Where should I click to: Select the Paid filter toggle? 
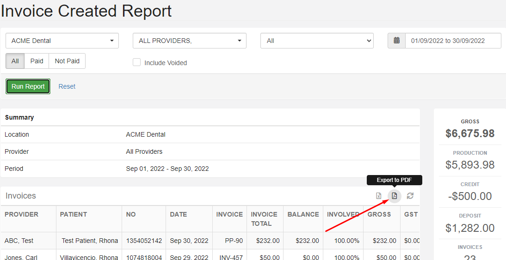coord(37,61)
